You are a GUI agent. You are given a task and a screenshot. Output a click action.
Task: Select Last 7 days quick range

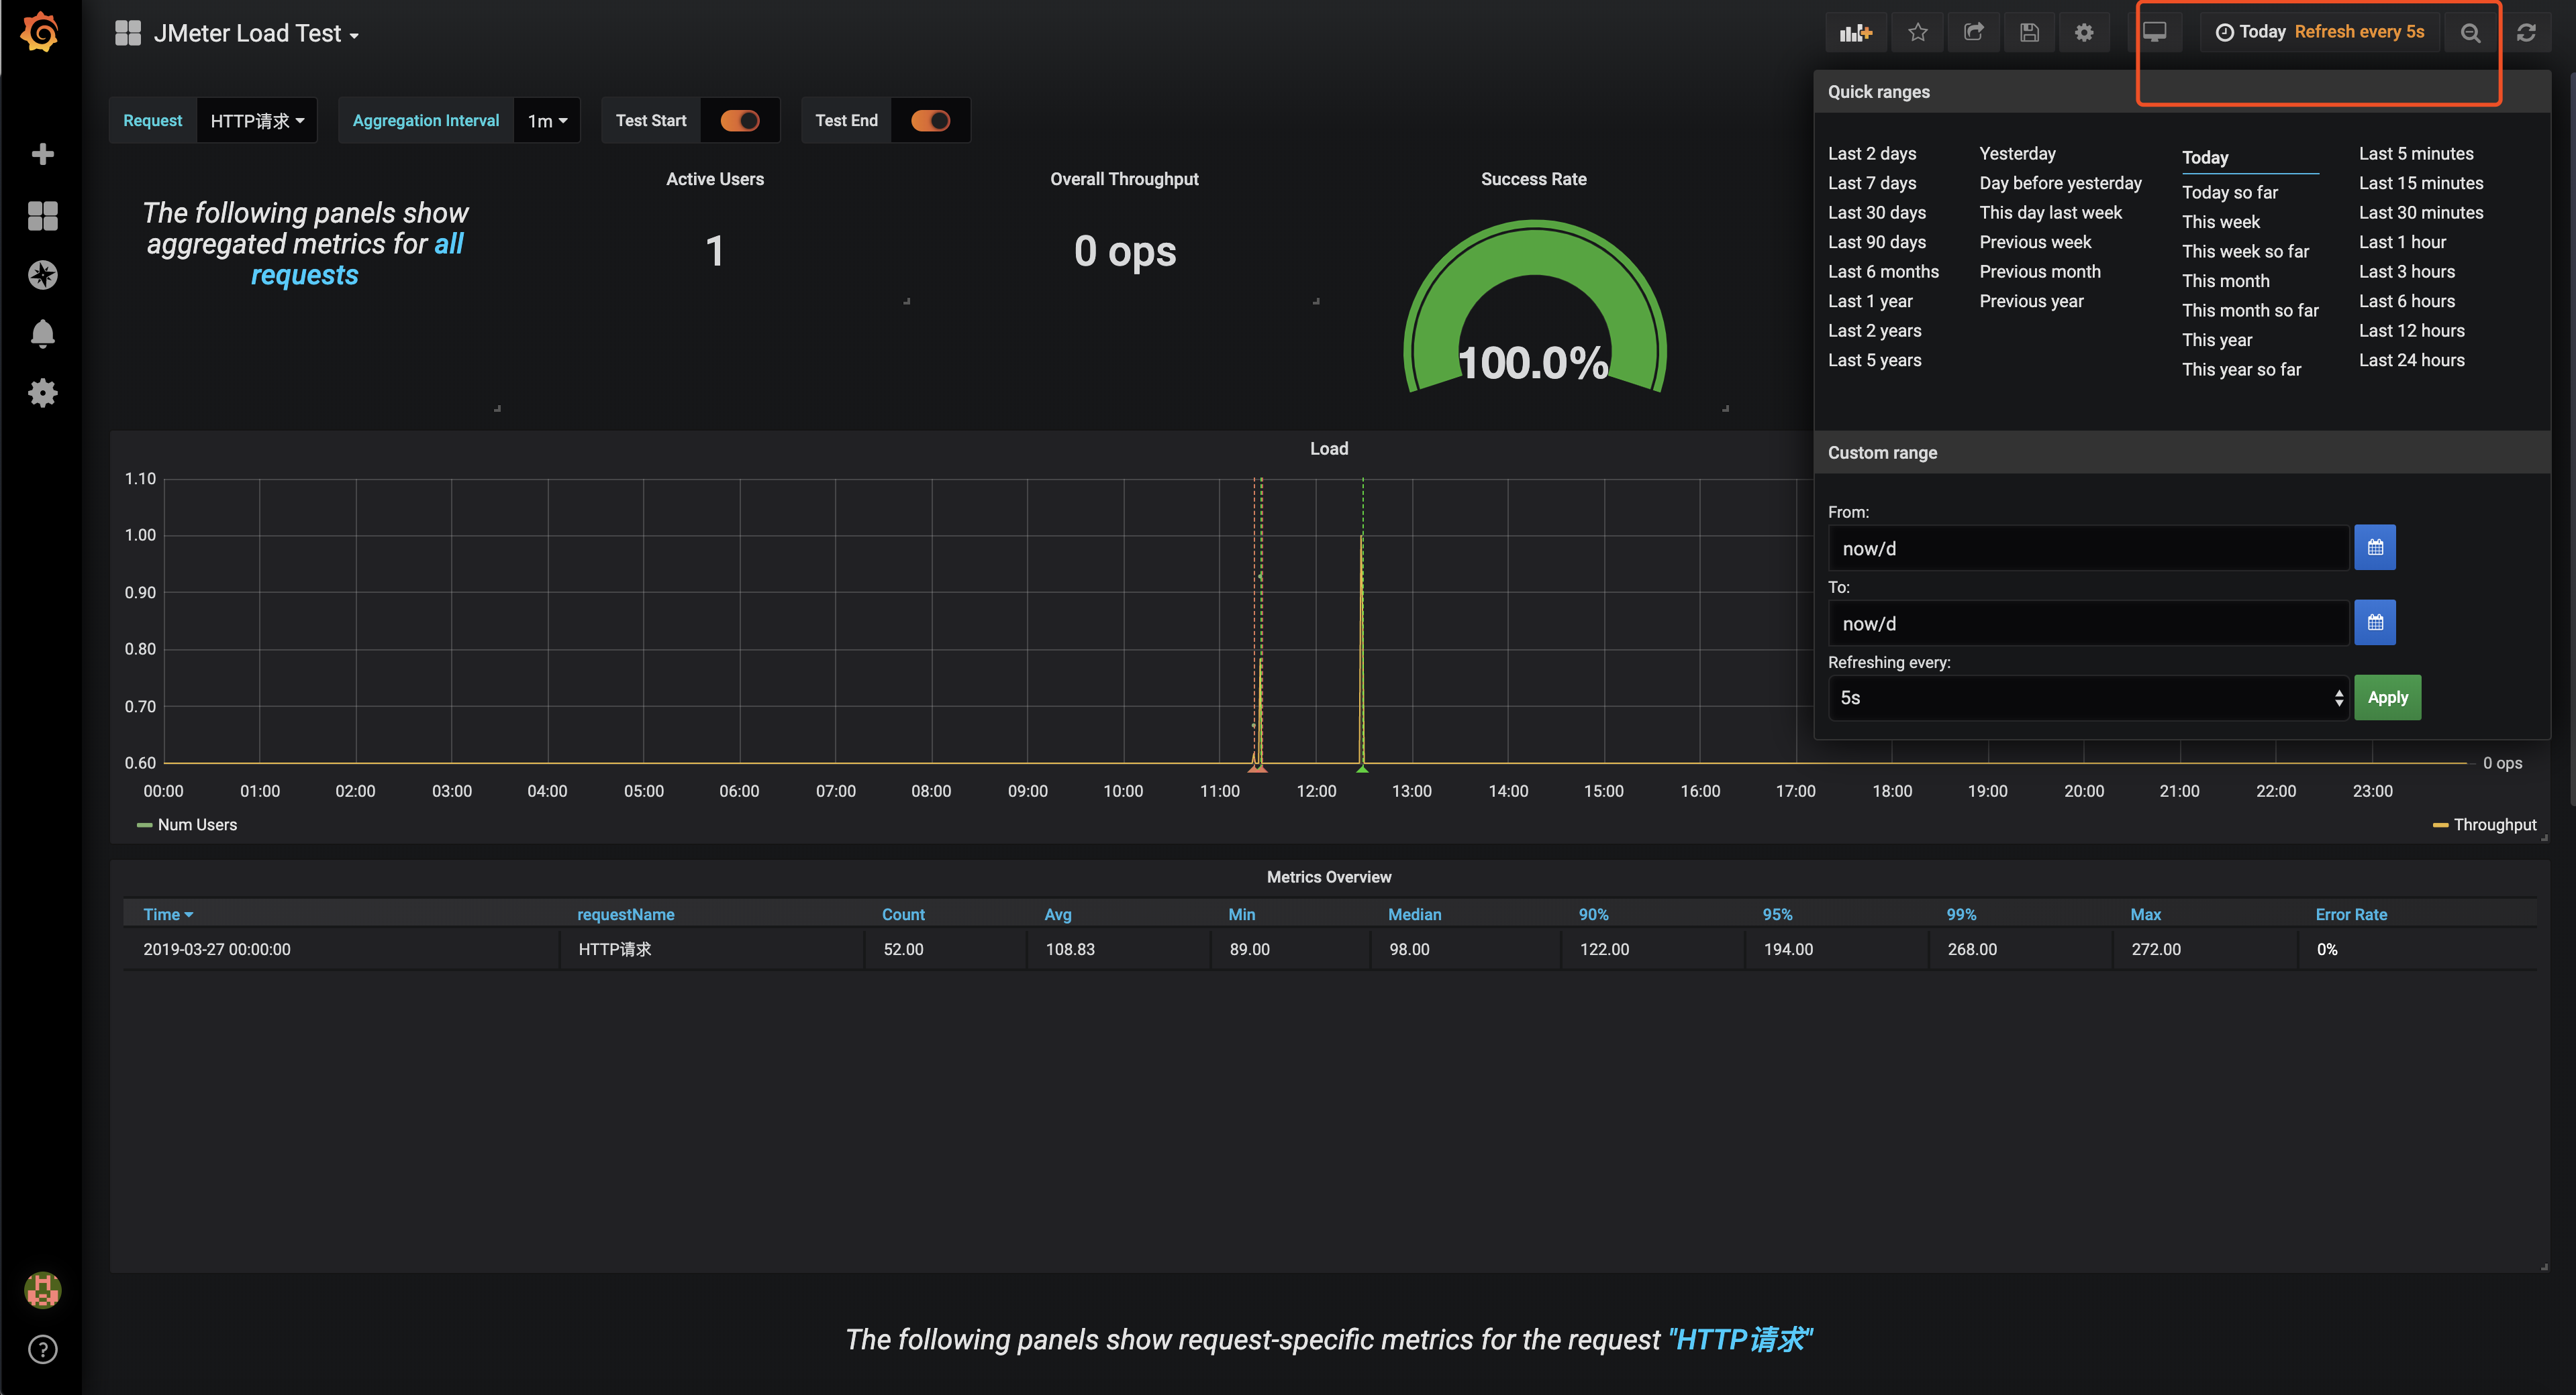coord(1872,183)
